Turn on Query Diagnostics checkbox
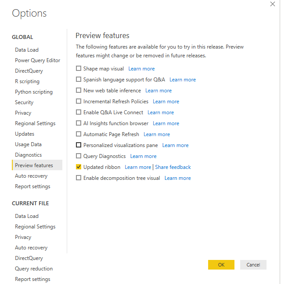The image size is (281, 284). click(79, 156)
